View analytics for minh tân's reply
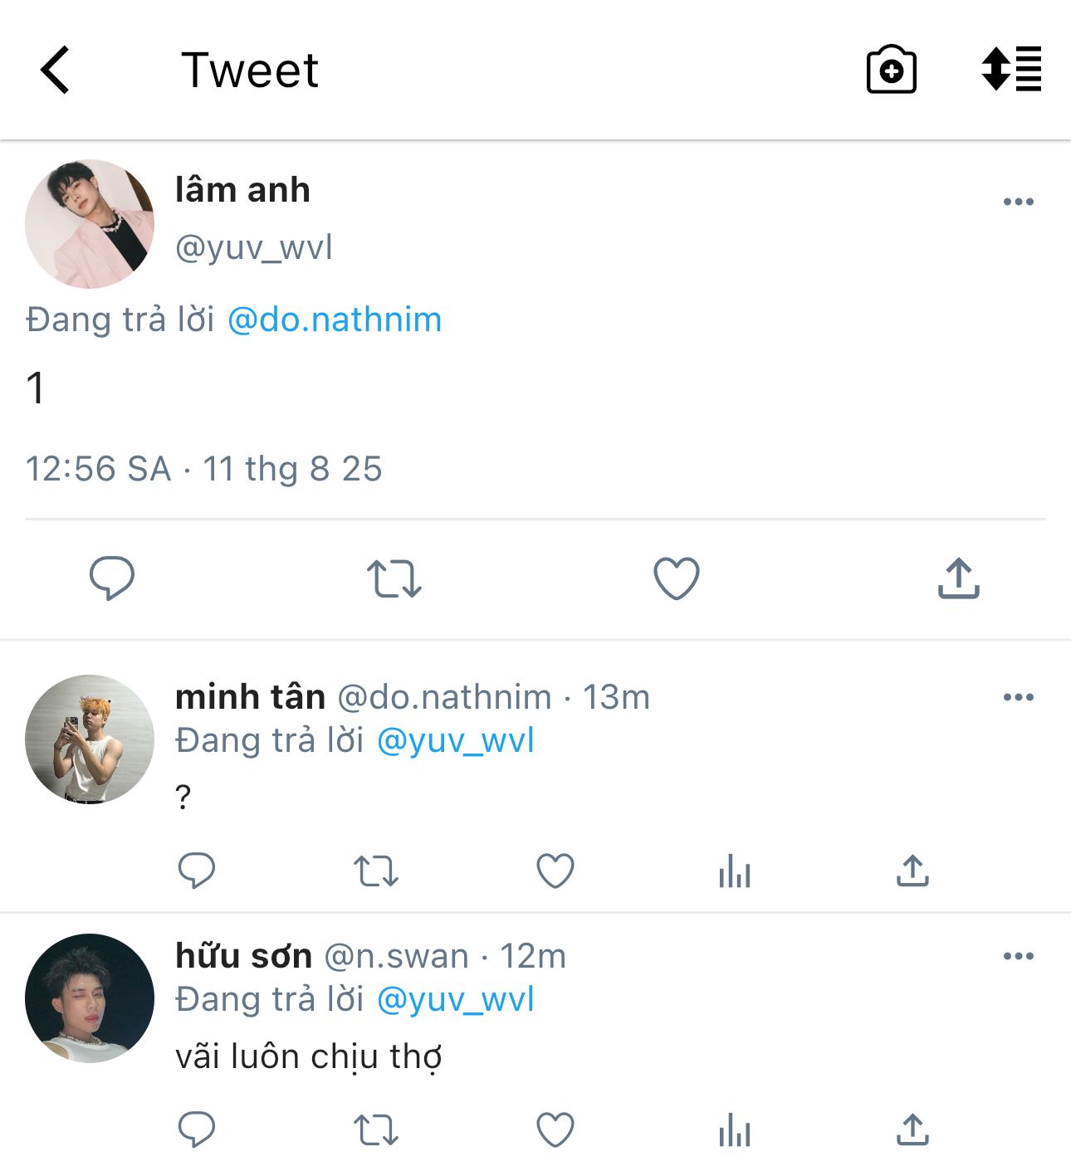 tap(735, 871)
